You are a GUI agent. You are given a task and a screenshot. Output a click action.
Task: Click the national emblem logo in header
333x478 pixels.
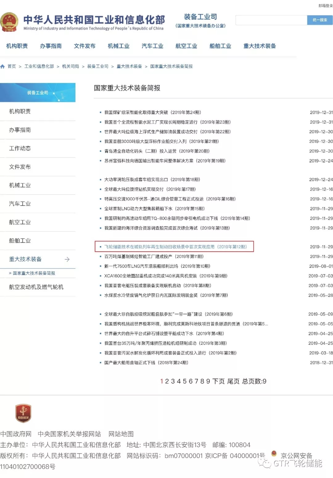pos(9,22)
